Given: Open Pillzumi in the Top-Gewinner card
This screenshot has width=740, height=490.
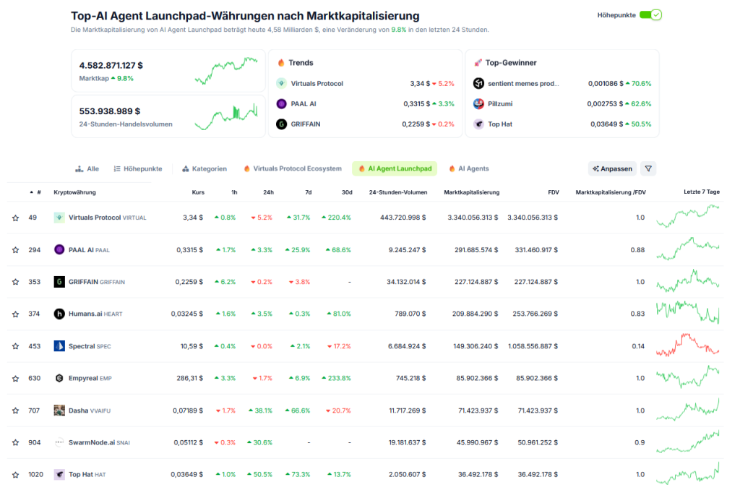Looking at the screenshot, I should coord(500,104).
